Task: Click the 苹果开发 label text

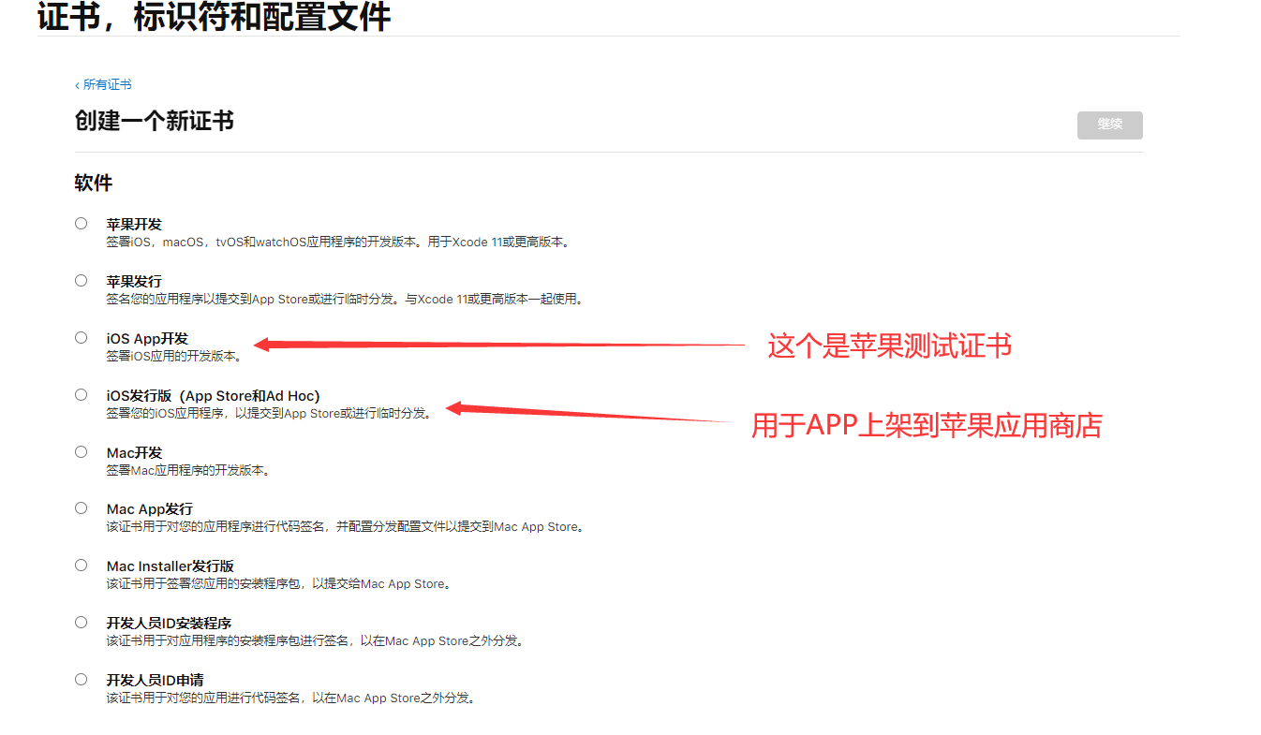Action: tap(134, 225)
